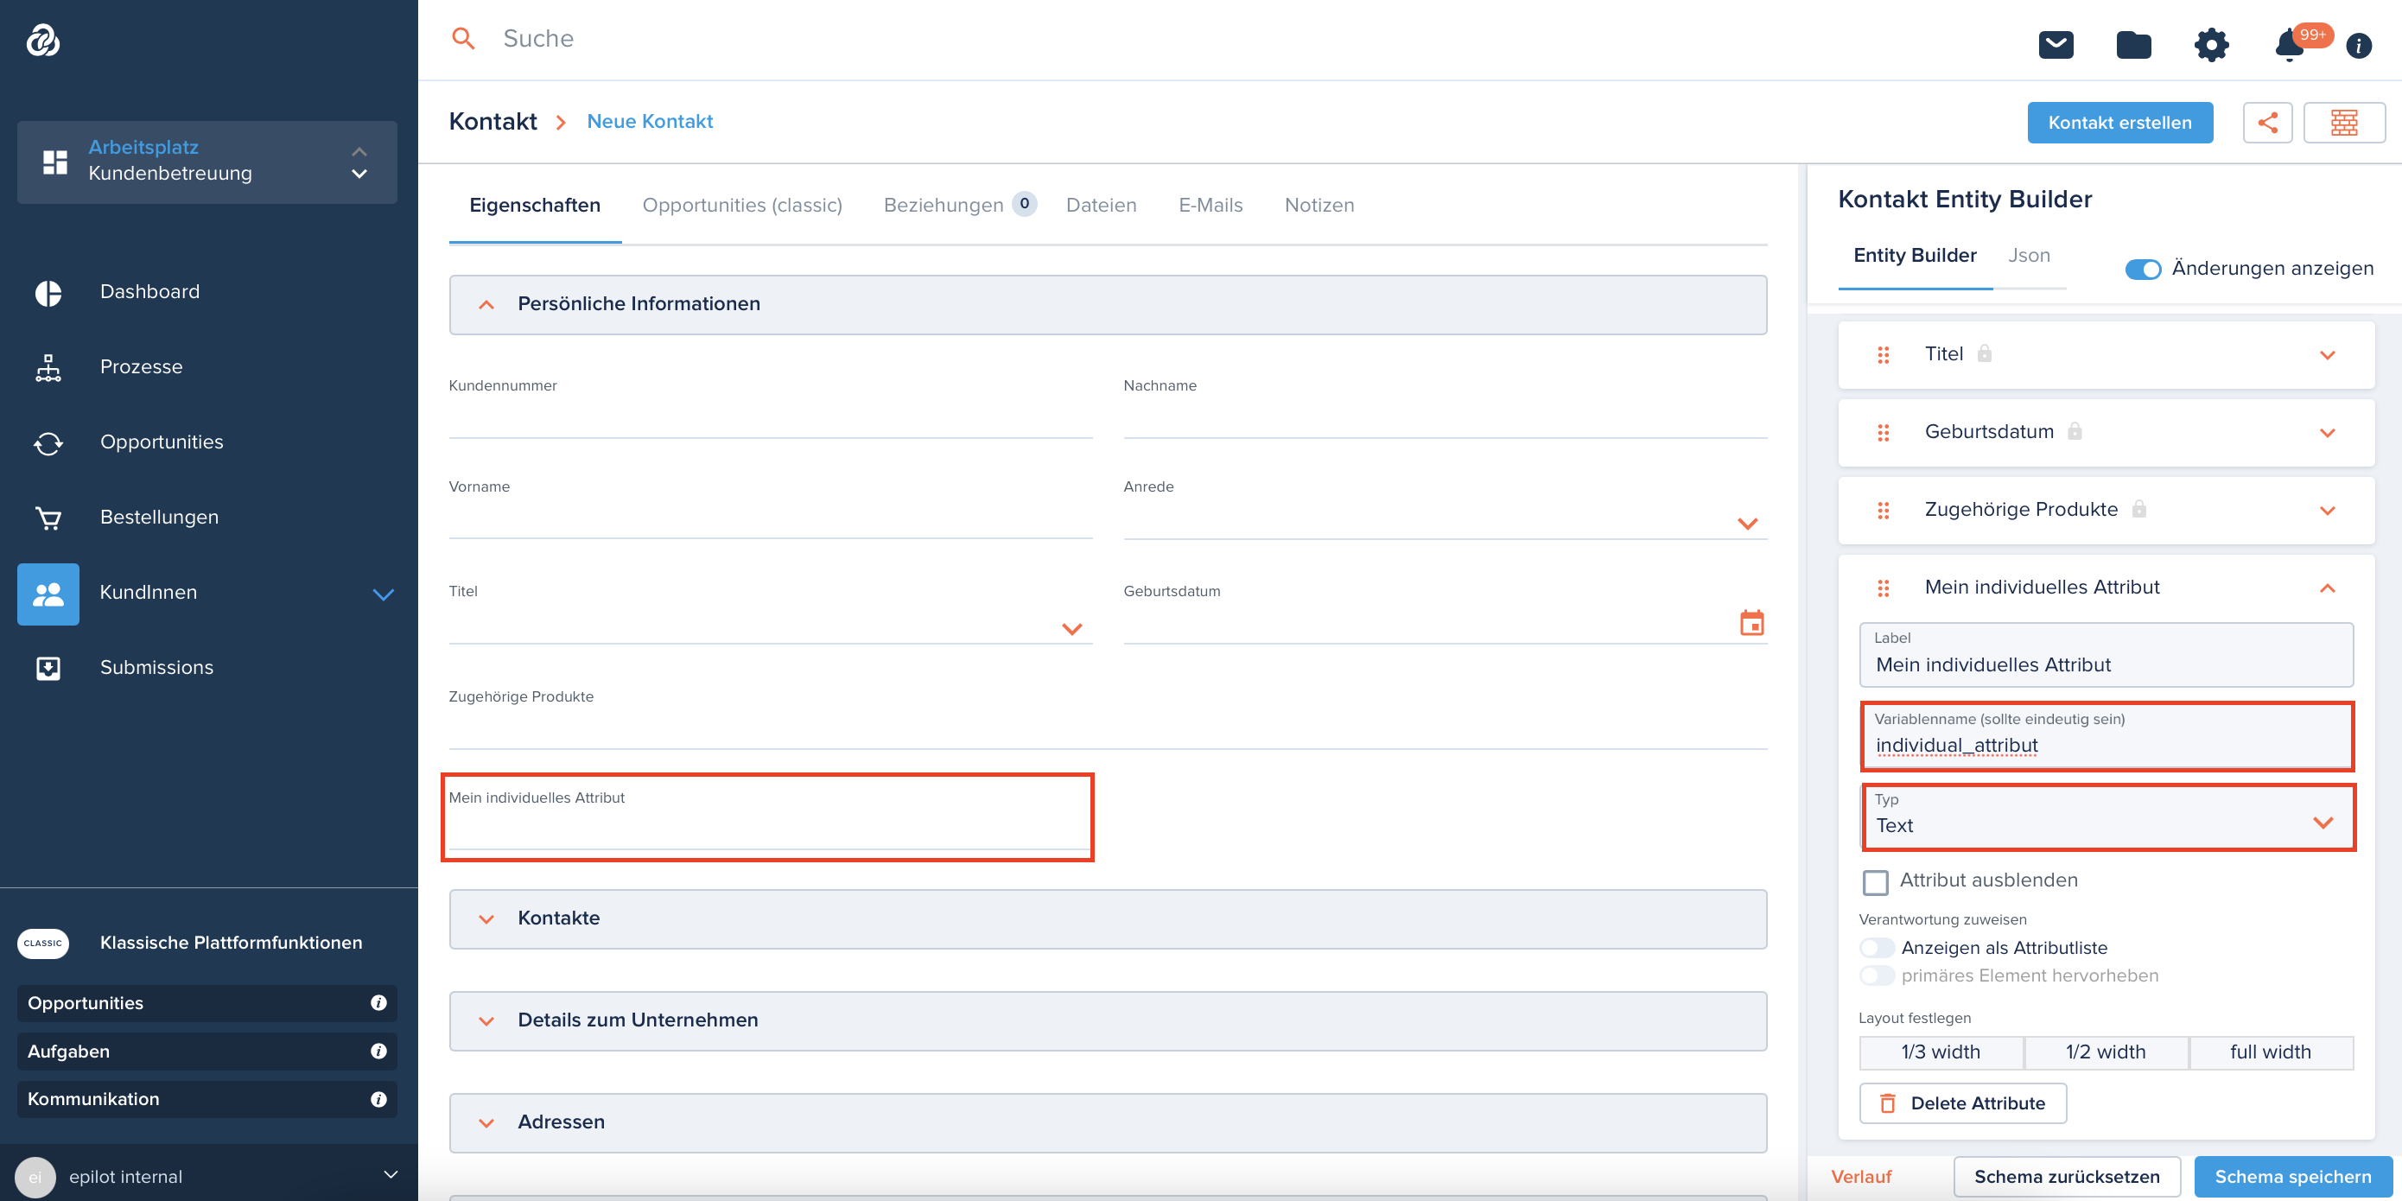
Task: Switch to E-Mails tab
Action: click(1210, 205)
